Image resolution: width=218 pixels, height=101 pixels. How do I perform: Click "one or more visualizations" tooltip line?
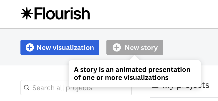tap(125, 78)
